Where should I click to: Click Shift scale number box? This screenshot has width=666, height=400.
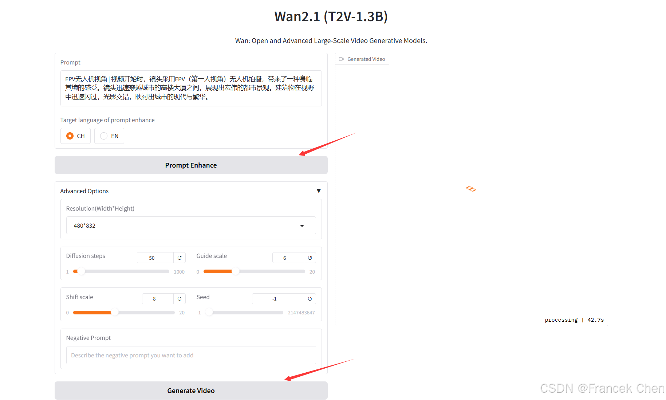(158, 299)
